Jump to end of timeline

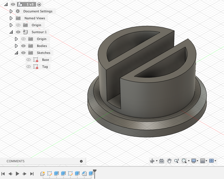[x=32, y=174]
